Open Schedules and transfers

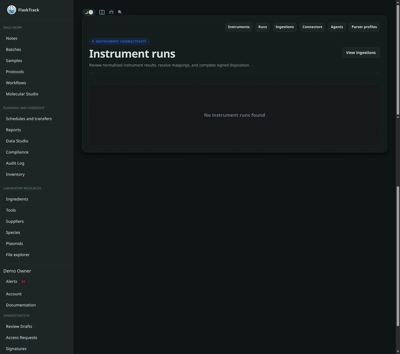point(36,119)
